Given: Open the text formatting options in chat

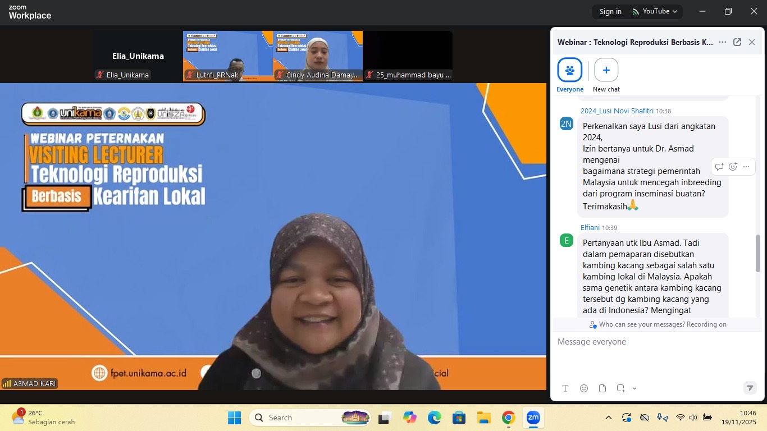Looking at the screenshot, I should pos(565,388).
